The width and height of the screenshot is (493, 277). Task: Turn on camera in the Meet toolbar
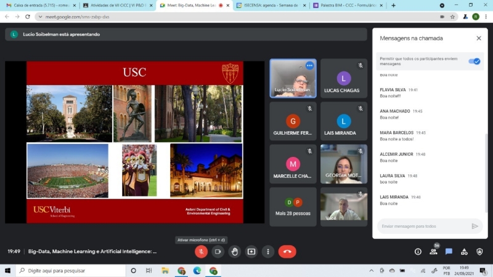218,252
